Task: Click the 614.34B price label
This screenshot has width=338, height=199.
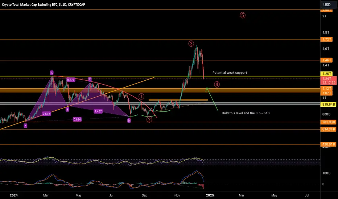Action: 328,129
